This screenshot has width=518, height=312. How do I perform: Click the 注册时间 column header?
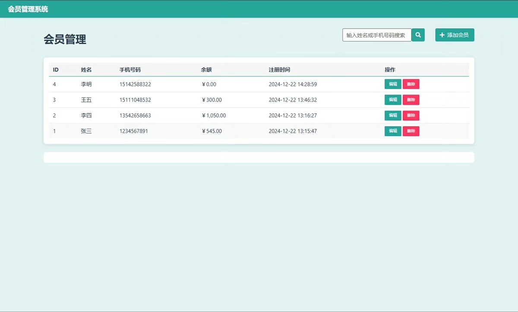tap(279, 70)
